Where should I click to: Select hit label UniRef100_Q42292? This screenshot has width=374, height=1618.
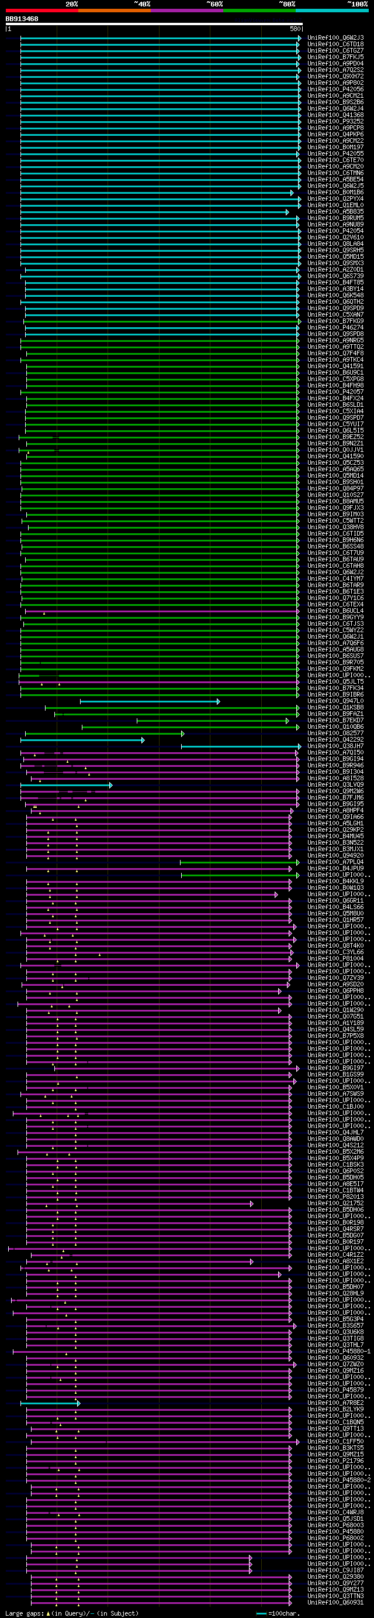335,740
